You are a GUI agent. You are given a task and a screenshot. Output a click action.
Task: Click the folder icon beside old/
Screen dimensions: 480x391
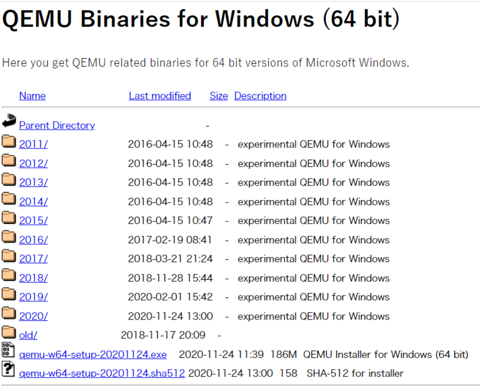pyautogui.click(x=9, y=332)
